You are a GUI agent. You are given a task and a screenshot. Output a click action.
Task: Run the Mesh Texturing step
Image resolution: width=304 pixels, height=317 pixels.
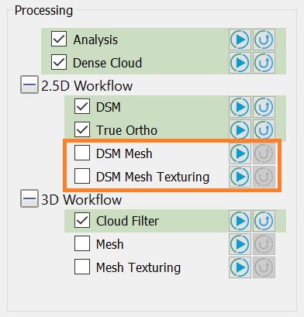(240, 267)
